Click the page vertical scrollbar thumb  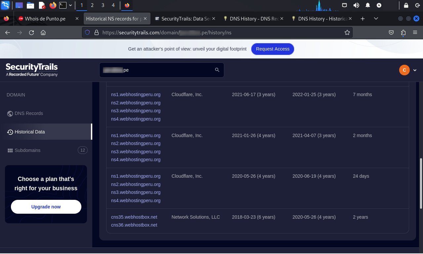pos(421,183)
